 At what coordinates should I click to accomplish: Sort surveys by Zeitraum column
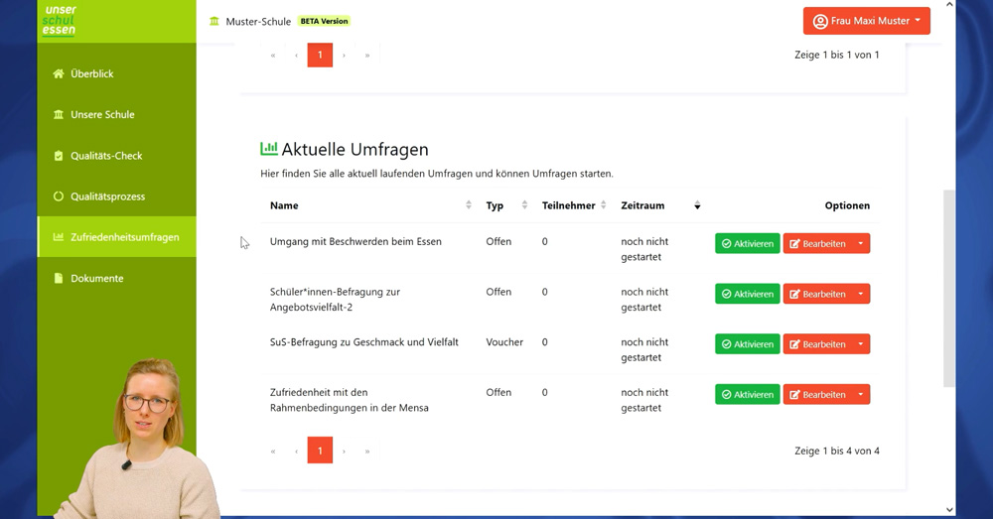697,205
